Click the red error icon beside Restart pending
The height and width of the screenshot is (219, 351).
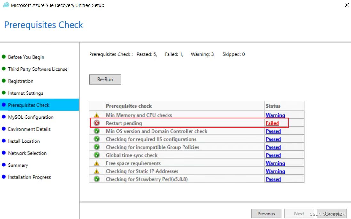(97, 123)
